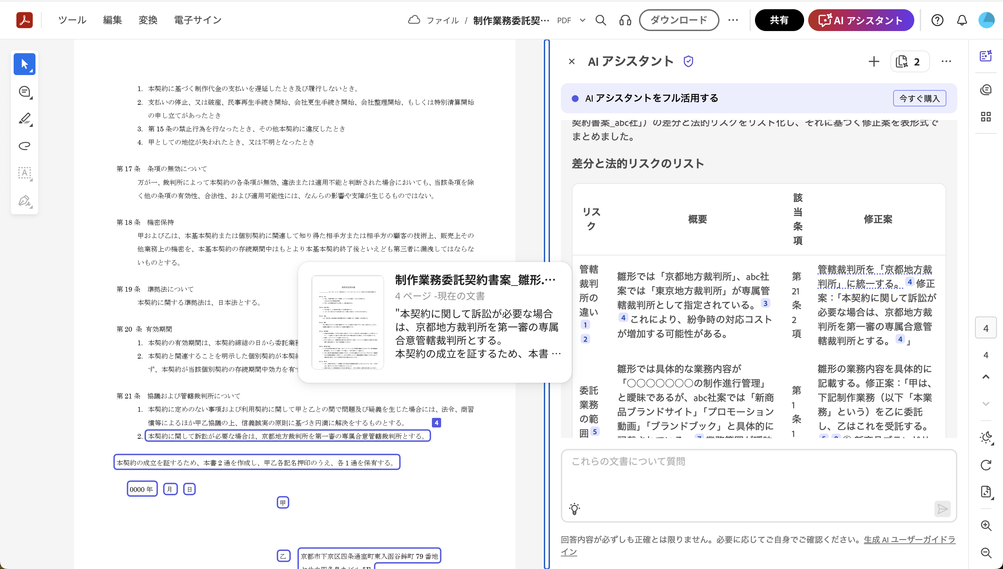
Task: Toggle the dark mode display icon
Action: tap(986, 437)
